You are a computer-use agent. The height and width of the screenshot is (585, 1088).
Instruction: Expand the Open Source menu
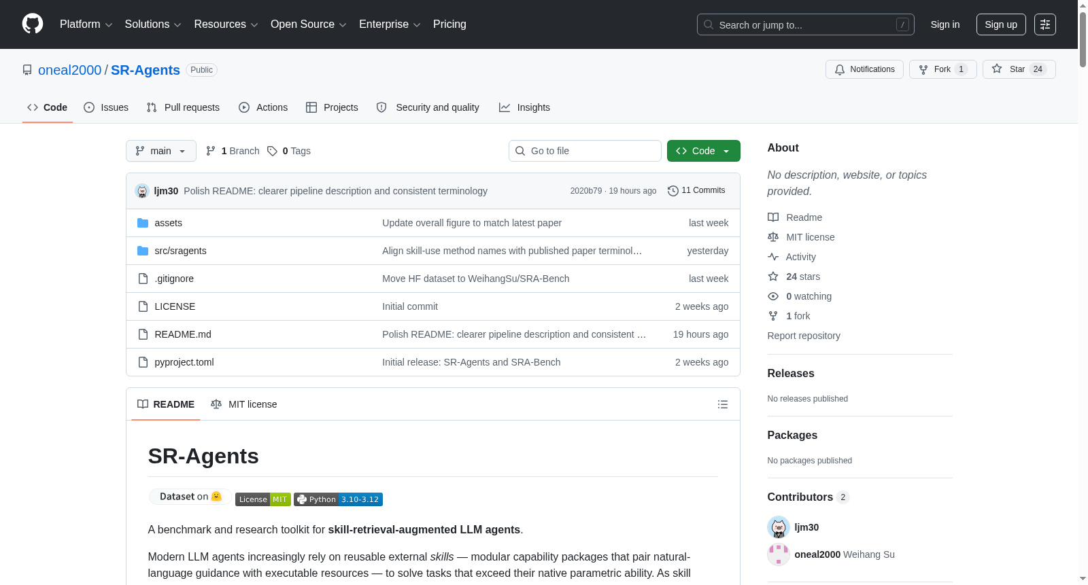309,24
